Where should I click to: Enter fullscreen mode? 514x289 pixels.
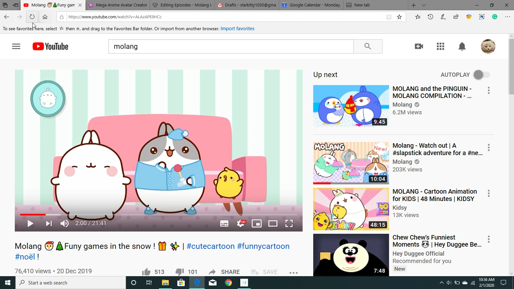click(x=289, y=223)
